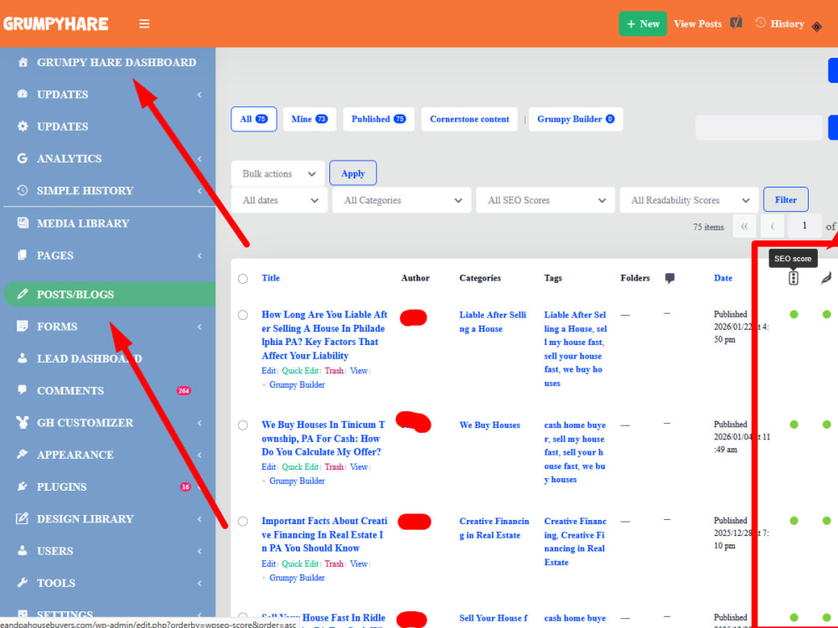Open Posts/Blogs menu item
Screen dimensions: 838x628
click(x=110, y=294)
